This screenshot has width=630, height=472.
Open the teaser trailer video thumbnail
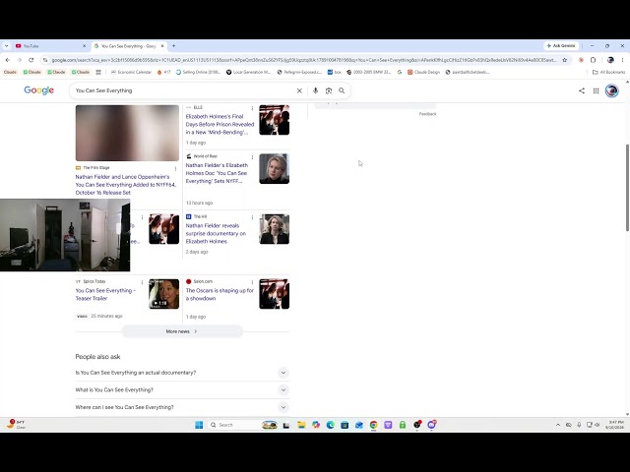pos(164,294)
